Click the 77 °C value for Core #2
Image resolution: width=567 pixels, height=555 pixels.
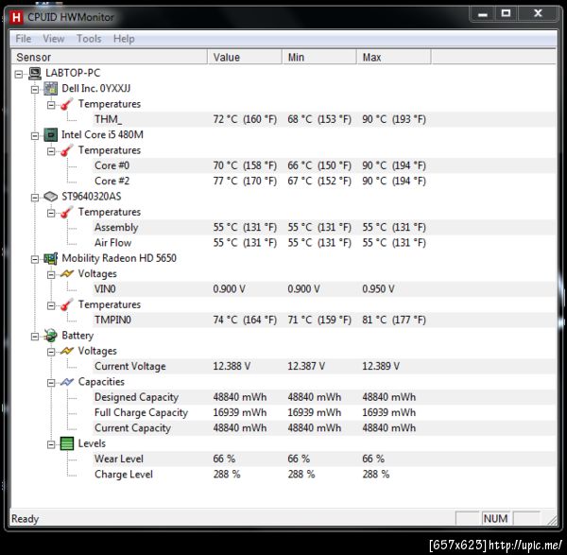245,181
